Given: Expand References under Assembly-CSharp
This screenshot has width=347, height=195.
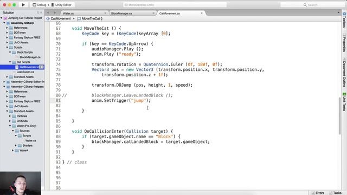Looking at the screenshot, I should [x=7, y=28].
